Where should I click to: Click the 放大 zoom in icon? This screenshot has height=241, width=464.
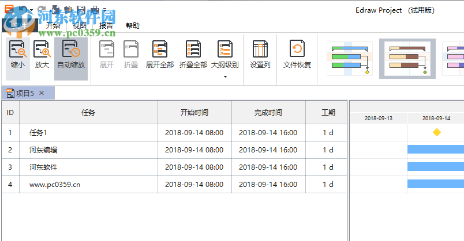pos(42,49)
